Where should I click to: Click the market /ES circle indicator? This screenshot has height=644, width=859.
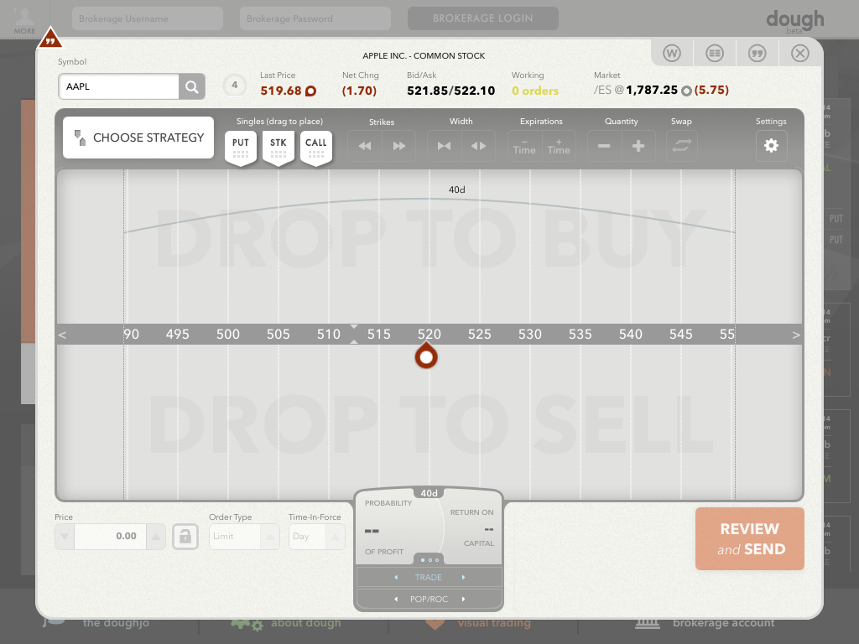[x=686, y=91]
